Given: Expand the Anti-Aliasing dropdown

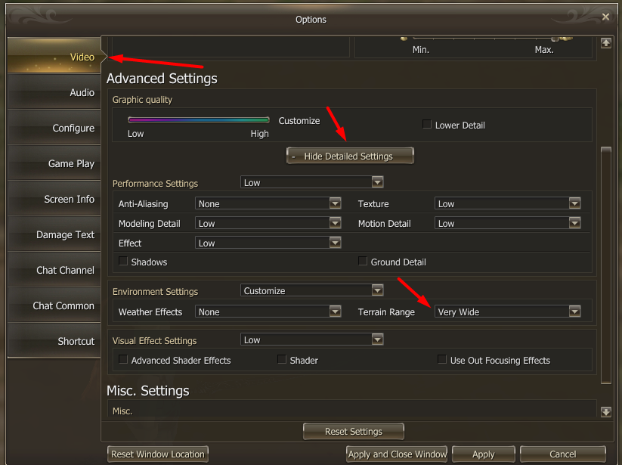Looking at the screenshot, I should coord(268,203).
